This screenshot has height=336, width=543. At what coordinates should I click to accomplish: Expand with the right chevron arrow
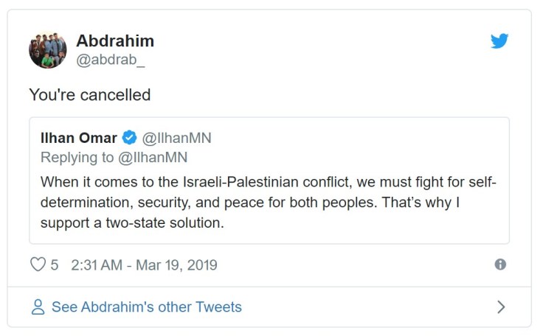(501, 307)
